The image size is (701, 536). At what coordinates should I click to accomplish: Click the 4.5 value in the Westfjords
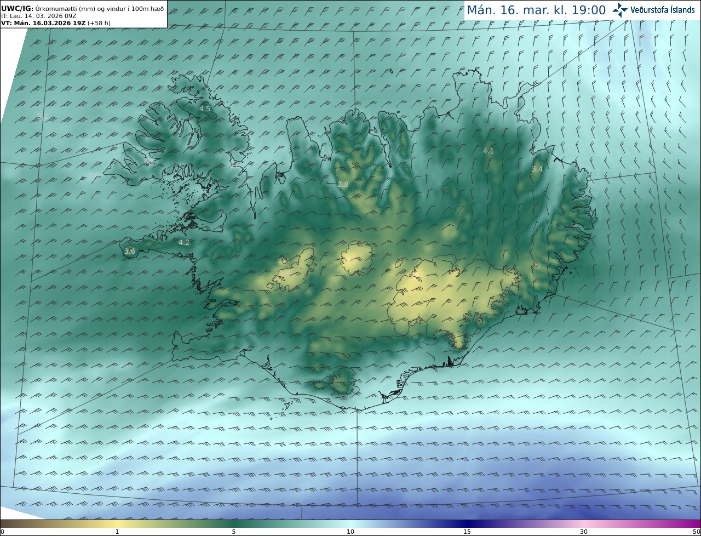coord(204,109)
